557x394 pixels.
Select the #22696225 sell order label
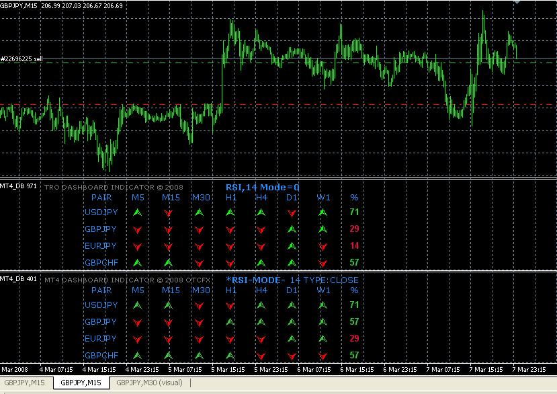(22, 58)
